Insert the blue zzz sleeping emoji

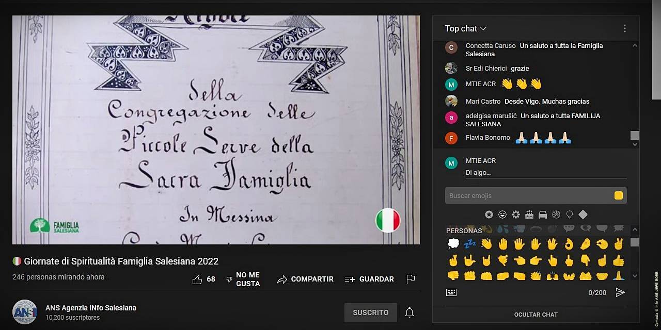click(x=470, y=244)
